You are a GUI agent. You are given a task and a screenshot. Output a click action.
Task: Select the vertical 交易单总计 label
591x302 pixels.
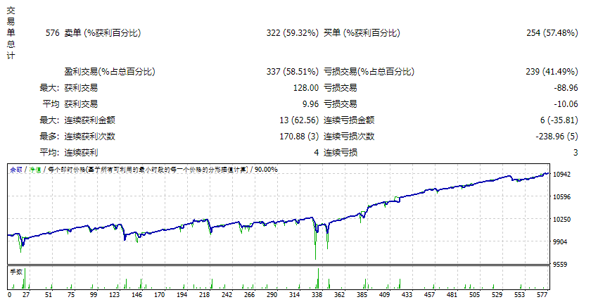[11, 33]
